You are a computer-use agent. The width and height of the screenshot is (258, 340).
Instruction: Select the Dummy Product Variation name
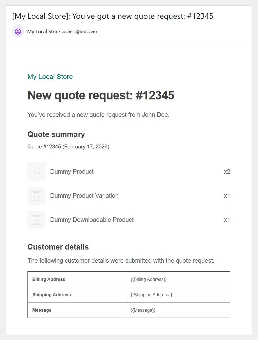pyautogui.click(x=84, y=195)
